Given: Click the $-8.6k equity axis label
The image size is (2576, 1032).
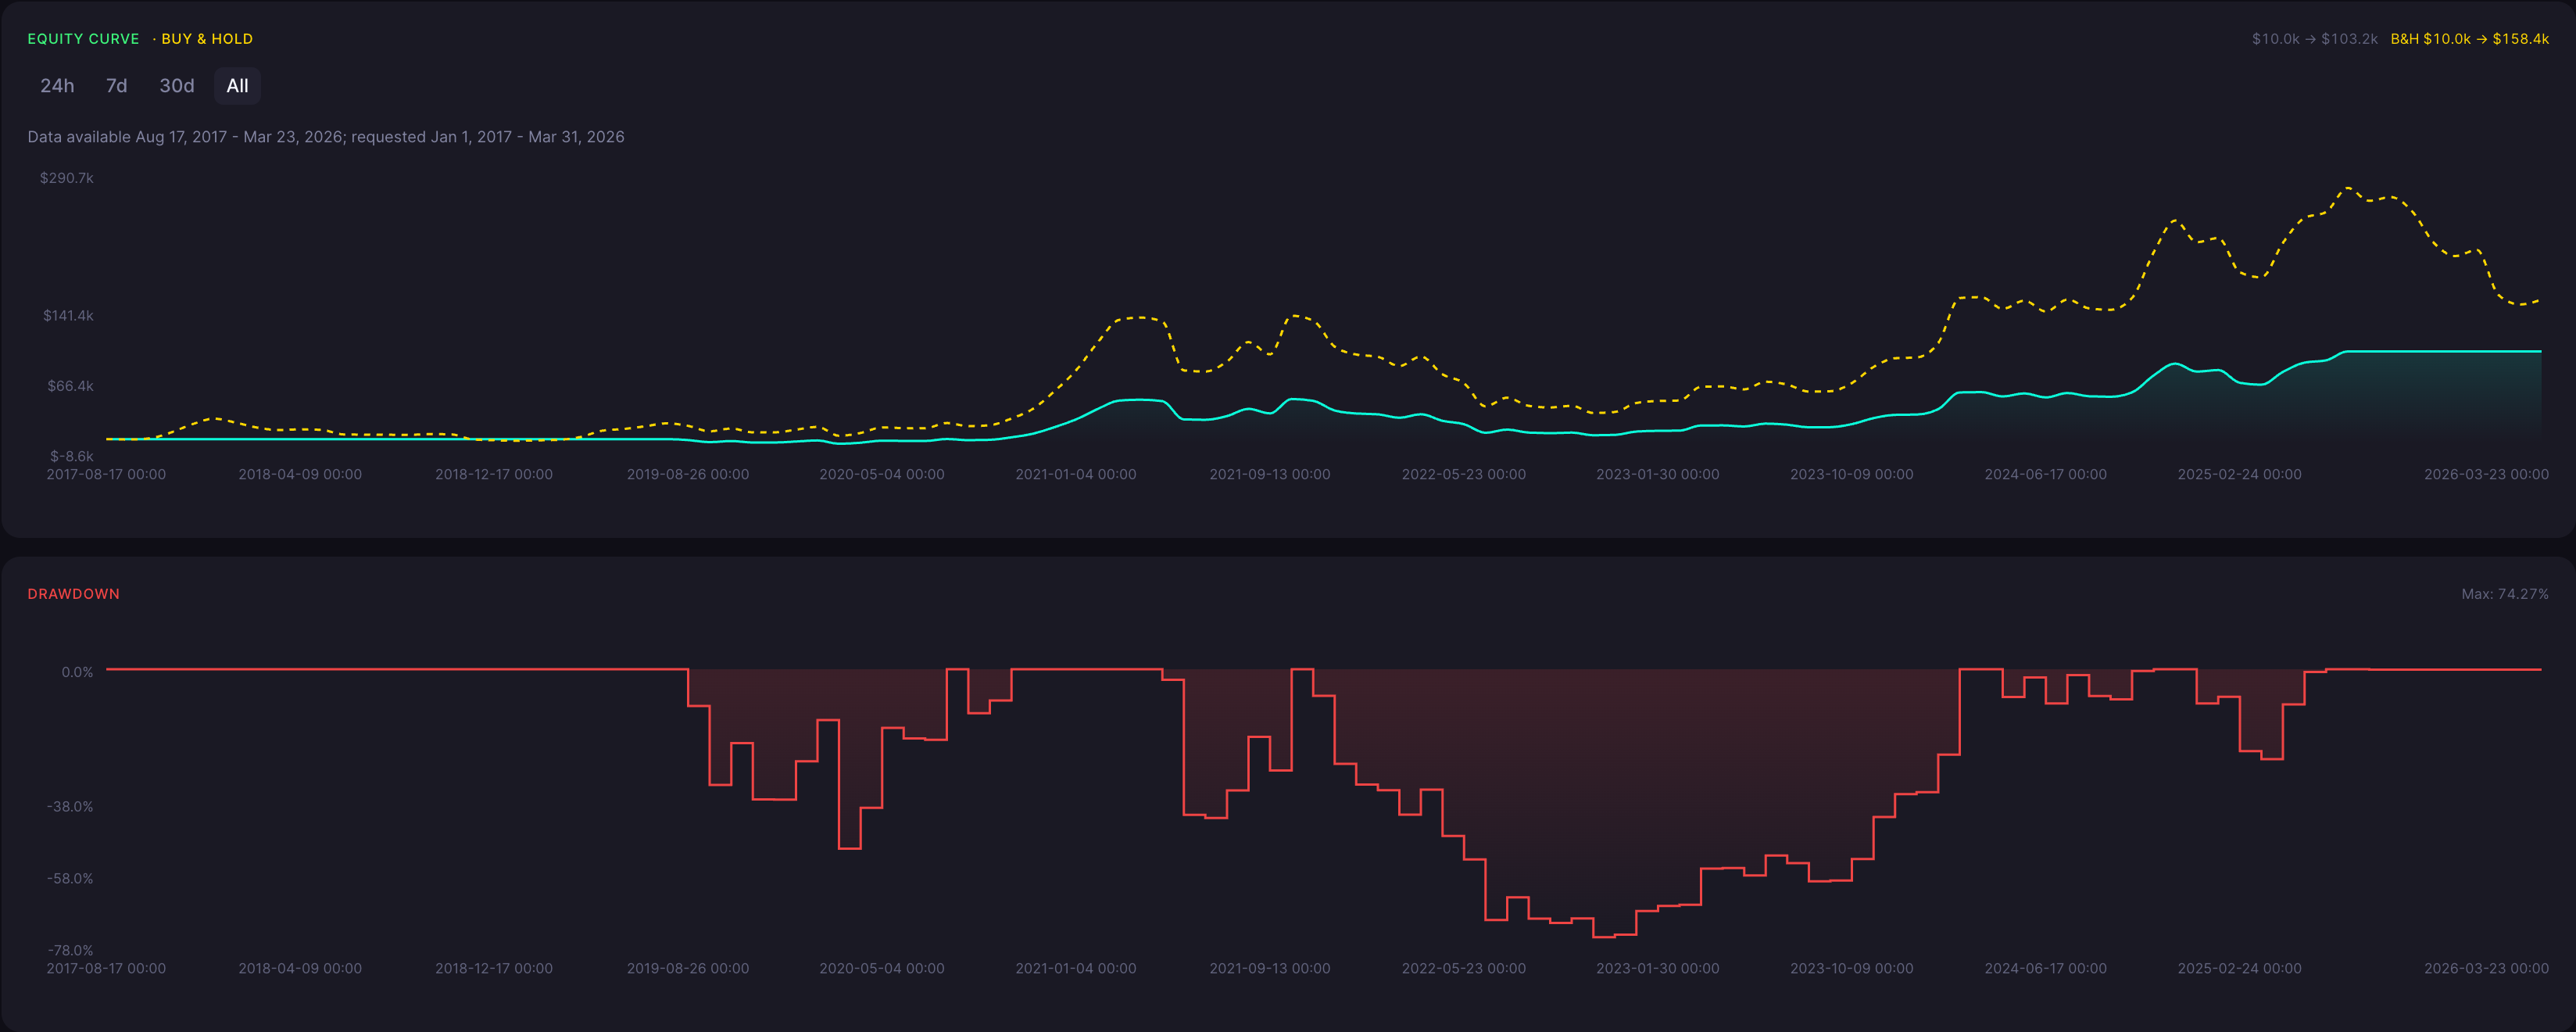Looking at the screenshot, I should (72, 456).
